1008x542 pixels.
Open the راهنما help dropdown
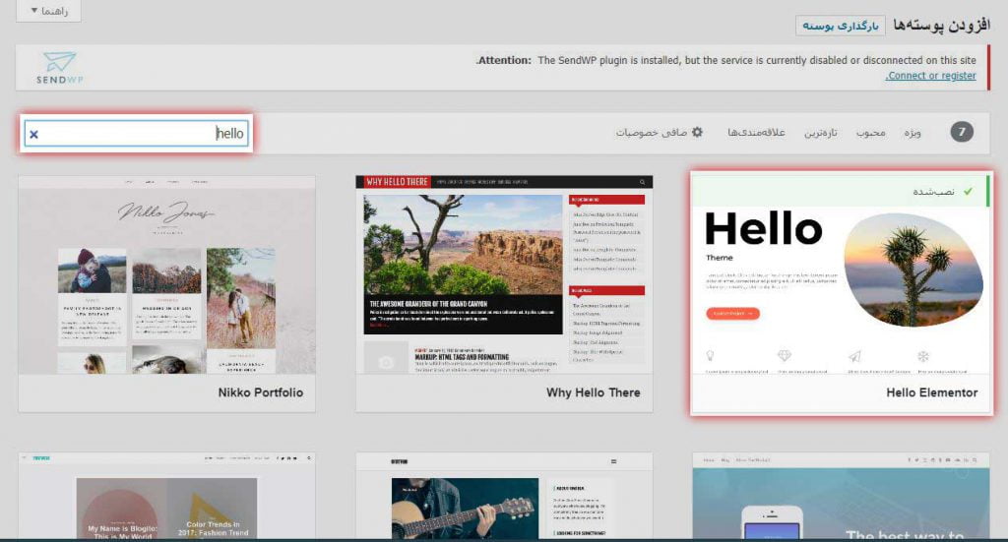tap(49, 11)
